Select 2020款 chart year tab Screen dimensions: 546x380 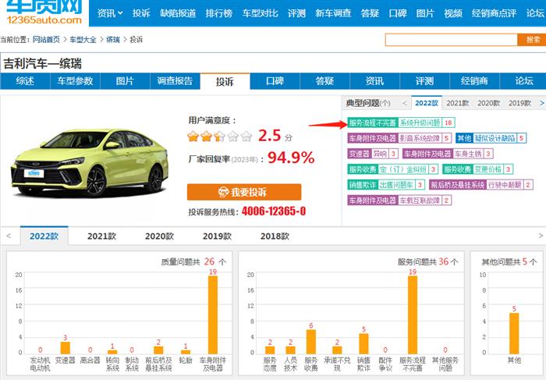159,236
